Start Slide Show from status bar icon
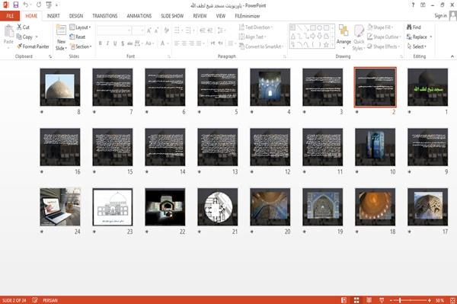Screen dimensions: 457x304 pyautogui.click(x=382, y=300)
